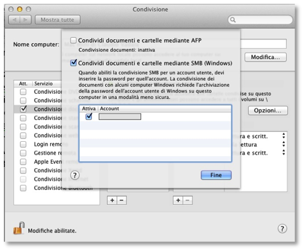
Task: Go back with the left arrow button
Action: [14, 20]
